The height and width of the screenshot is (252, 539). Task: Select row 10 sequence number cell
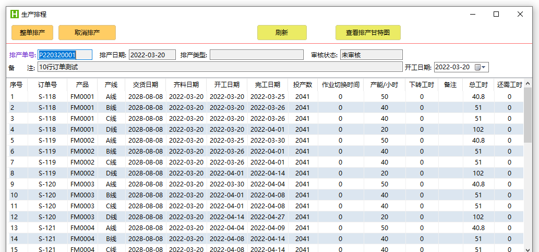click(x=17, y=195)
